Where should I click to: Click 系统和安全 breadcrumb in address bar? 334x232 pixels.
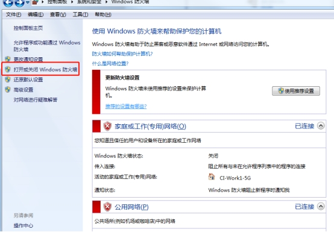click(x=89, y=2)
